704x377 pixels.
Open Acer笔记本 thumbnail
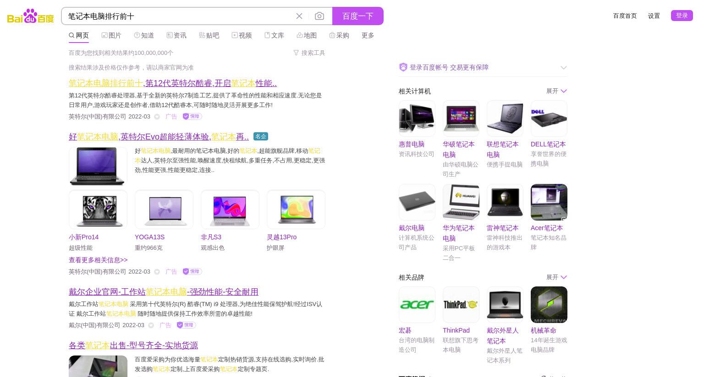coord(549,202)
